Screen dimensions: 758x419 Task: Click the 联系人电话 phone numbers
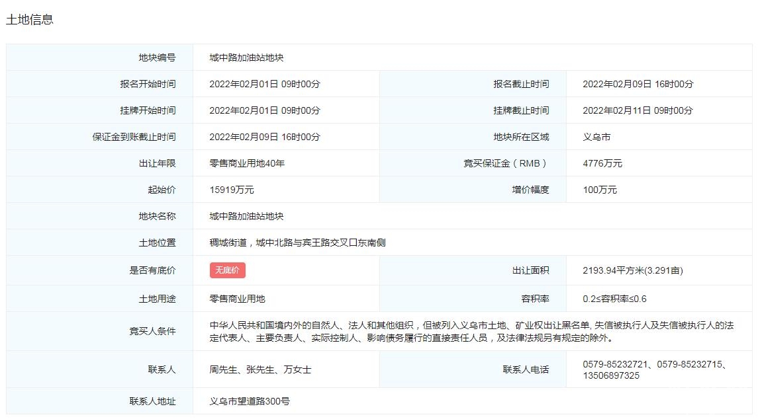[654, 369]
